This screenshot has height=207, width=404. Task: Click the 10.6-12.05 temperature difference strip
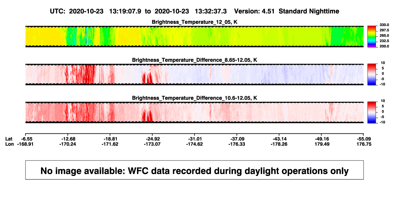tap(194, 112)
